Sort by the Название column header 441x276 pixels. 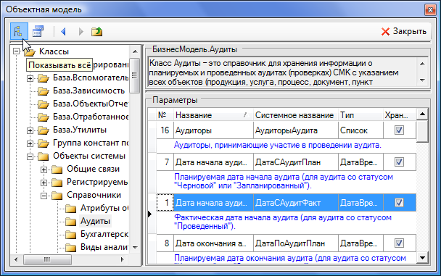pyautogui.click(x=213, y=115)
